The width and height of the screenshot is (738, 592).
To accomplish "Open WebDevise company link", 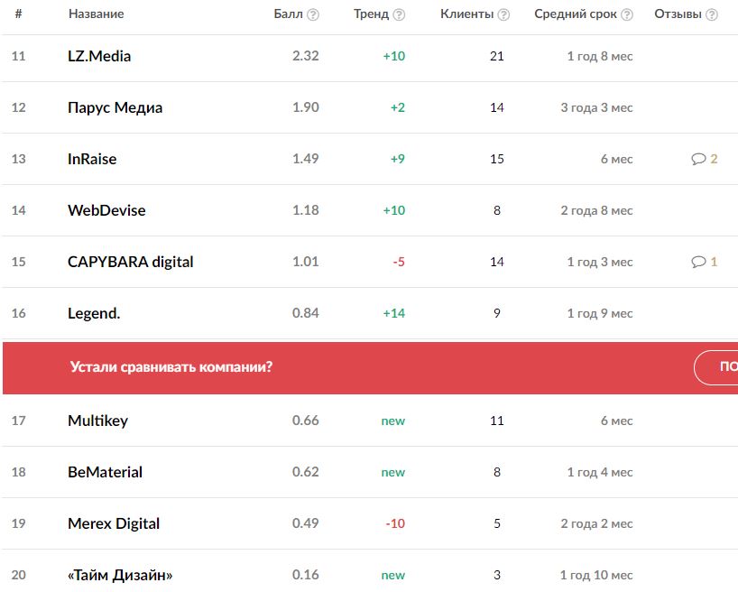I will tap(106, 210).
